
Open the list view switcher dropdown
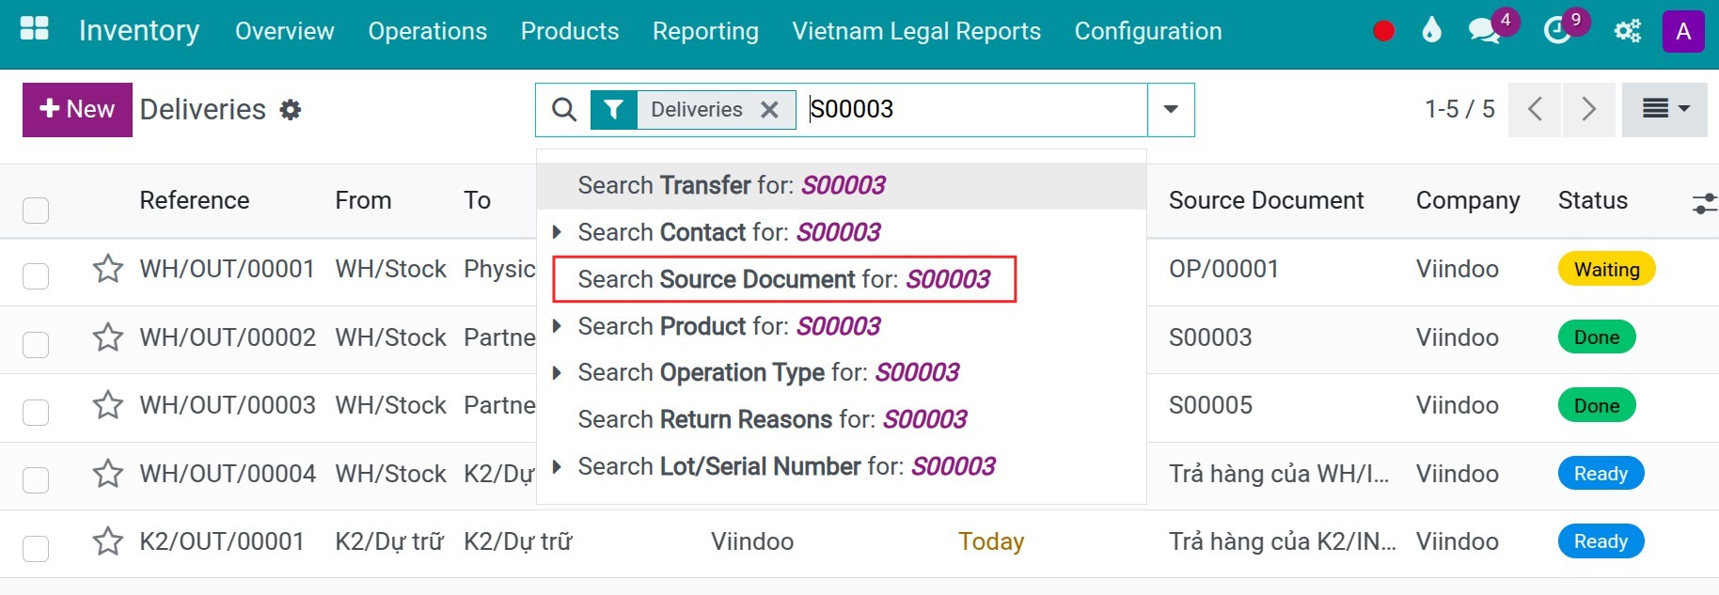(1664, 109)
